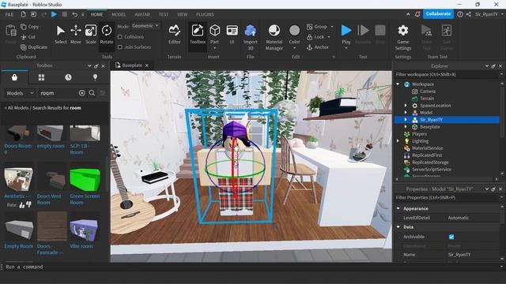Expand the Sir_RyanTY node arrow
The width and height of the screenshot is (506, 284).
click(x=406, y=119)
